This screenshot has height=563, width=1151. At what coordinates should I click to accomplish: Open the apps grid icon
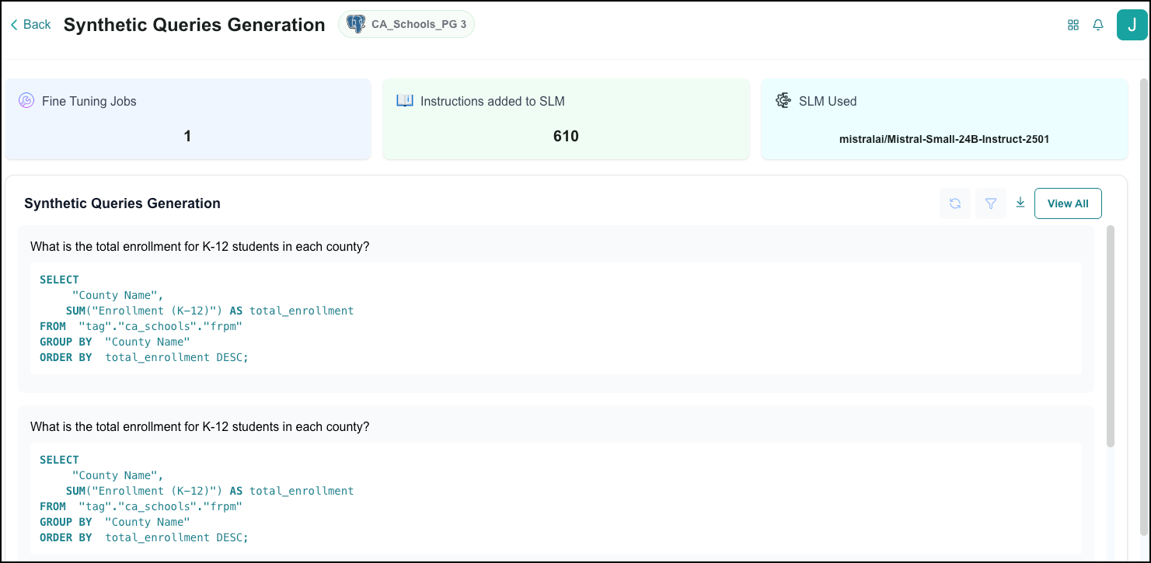click(x=1073, y=25)
